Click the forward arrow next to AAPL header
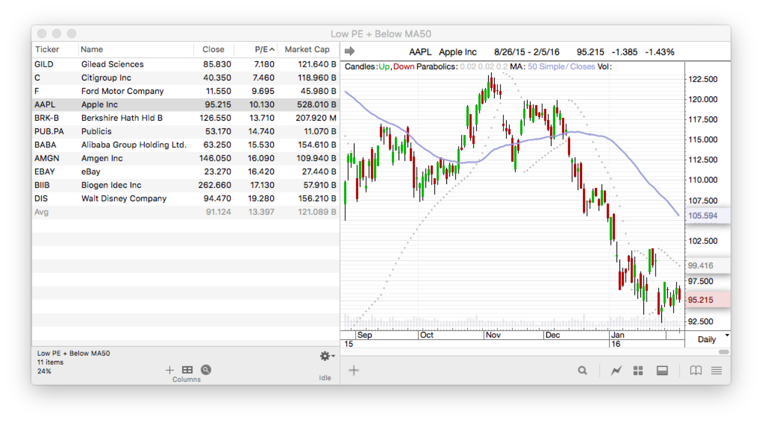The image size is (762, 422). point(350,51)
